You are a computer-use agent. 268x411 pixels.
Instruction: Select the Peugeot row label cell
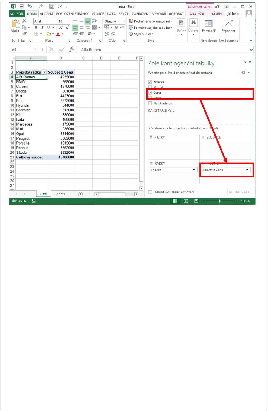pyautogui.click(x=31, y=138)
